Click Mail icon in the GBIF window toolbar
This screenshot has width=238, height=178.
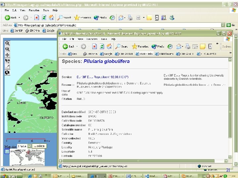point(178,46)
